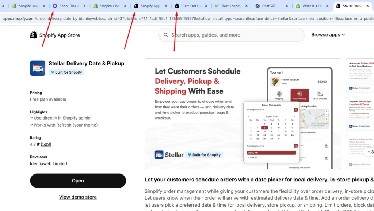The height and width of the screenshot is (211, 374).
Task: Go to Shopify App Store home text
Action: (x=60, y=35)
